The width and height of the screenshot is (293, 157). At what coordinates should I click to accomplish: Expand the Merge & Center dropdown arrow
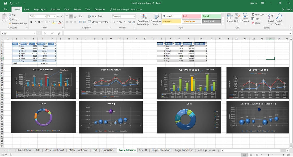click(110, 22)
